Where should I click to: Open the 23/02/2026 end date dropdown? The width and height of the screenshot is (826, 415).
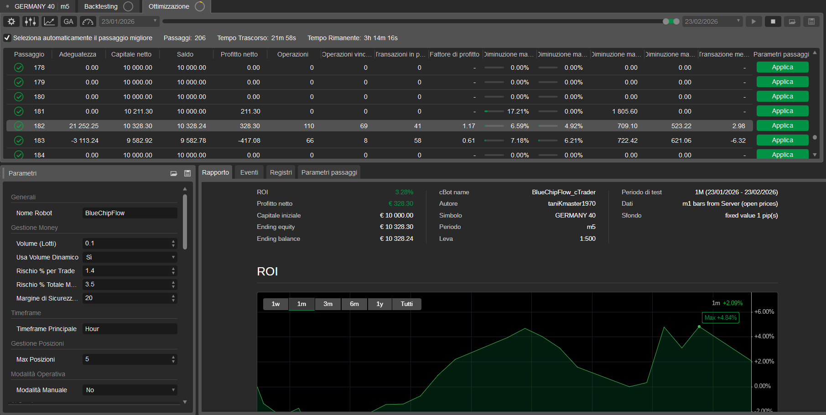click(738, 21)
